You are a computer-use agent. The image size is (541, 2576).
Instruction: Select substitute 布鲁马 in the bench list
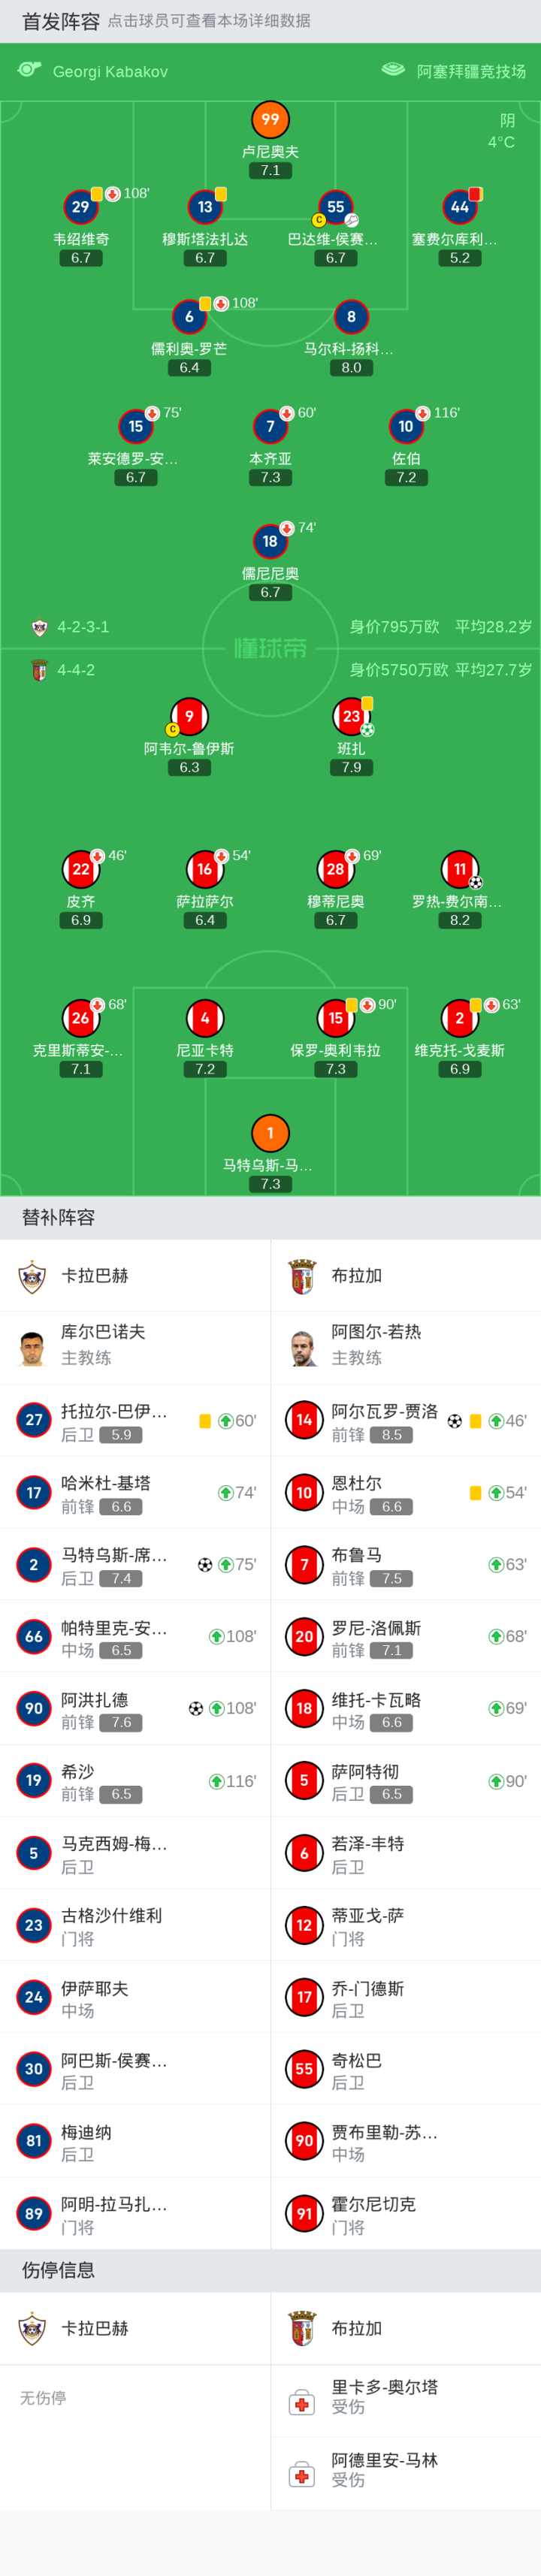coord(405,1564)
